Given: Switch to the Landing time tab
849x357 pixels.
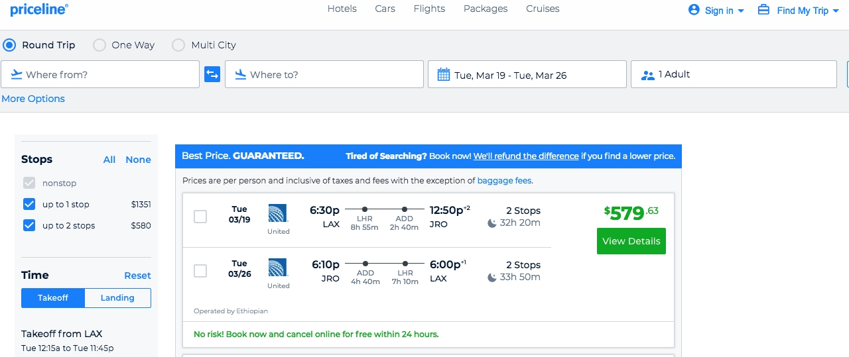Looking at the screenshot, I should pos(117,298).
